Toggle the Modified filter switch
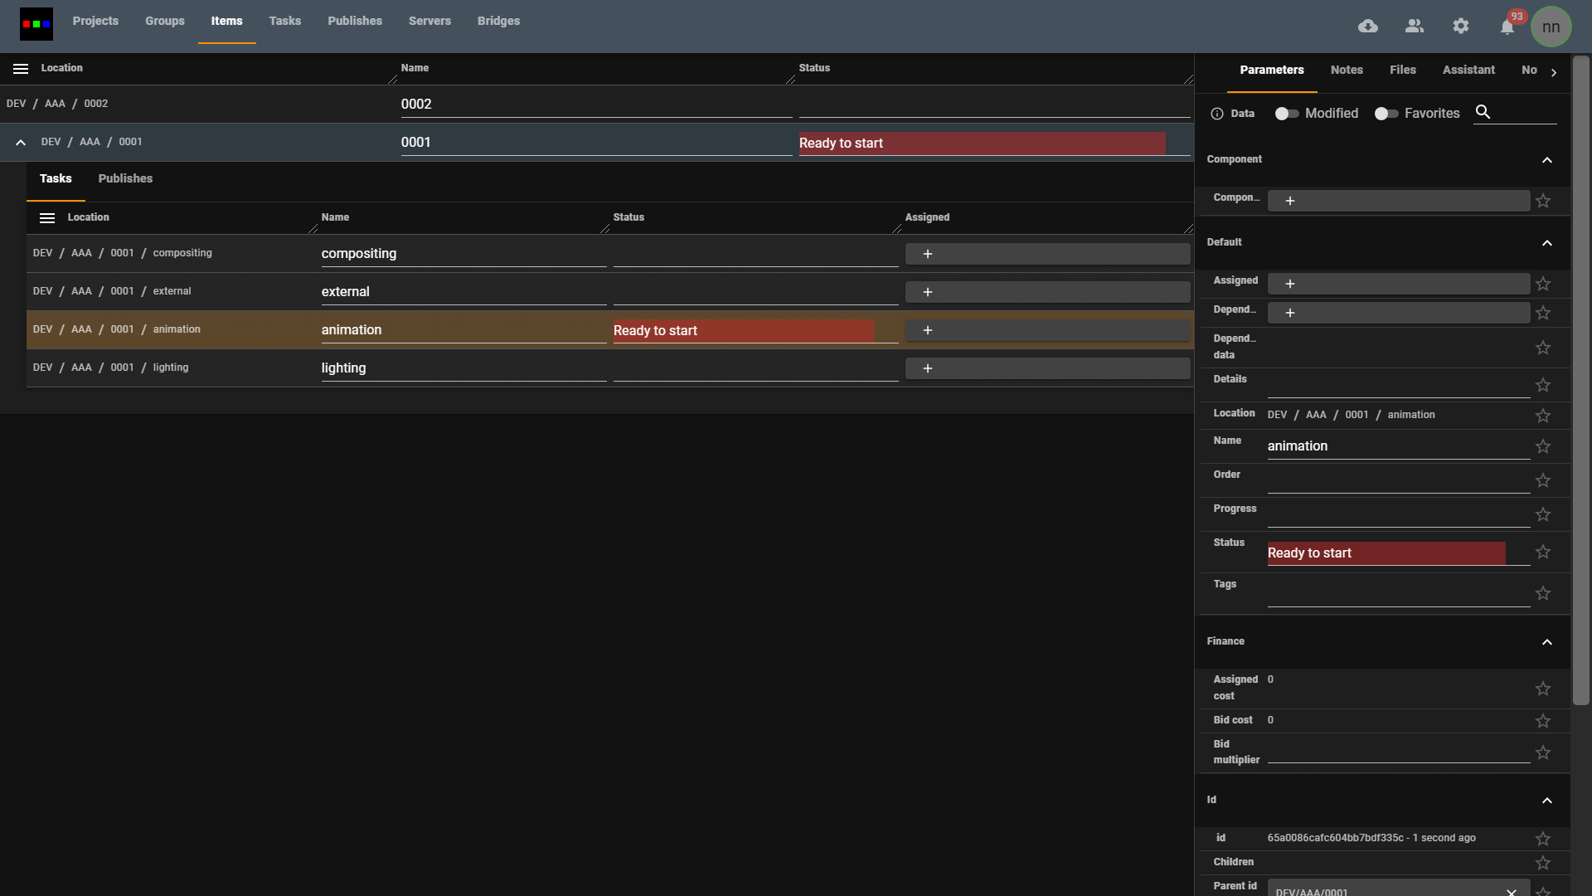This screenshot has width=1592, height=896. click(1286, 114)
